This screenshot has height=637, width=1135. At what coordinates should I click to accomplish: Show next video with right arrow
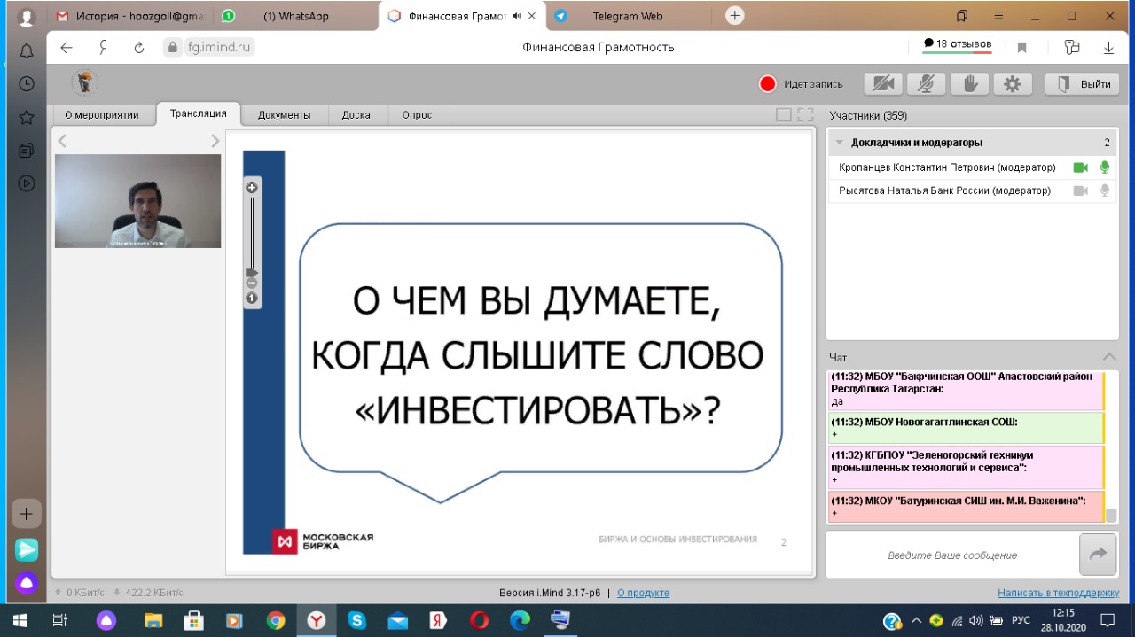tap(215, 141)
